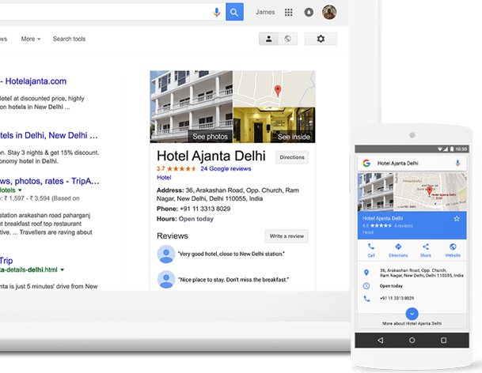Open the 'tels in Delhi, New Delhi' result
Screen dimensions: 482x373
tap(49, 135)
